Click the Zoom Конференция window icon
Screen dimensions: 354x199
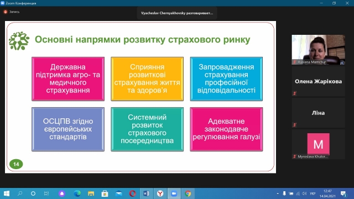(x=3, y=3)
